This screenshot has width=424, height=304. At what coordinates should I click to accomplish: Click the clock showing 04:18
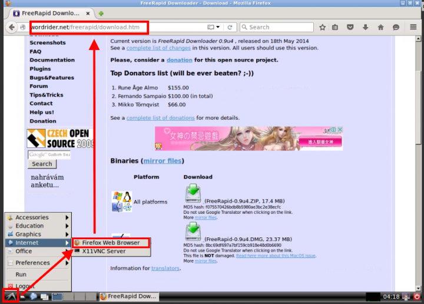391,297
